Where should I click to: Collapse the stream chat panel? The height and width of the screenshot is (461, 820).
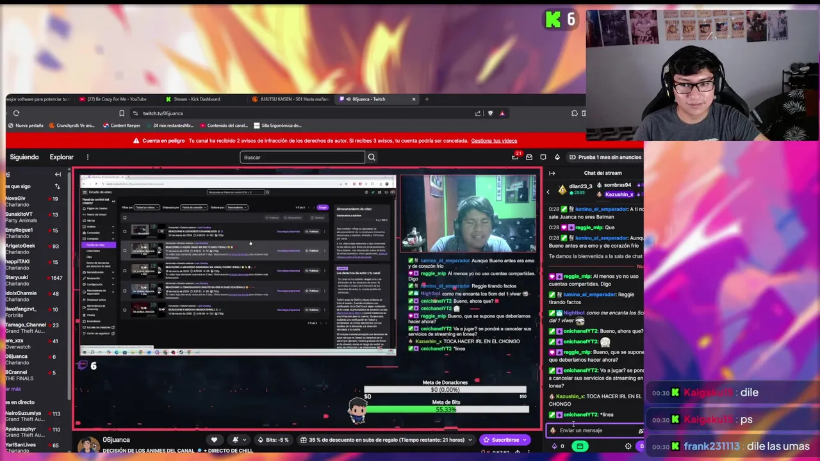coord(552,173)
